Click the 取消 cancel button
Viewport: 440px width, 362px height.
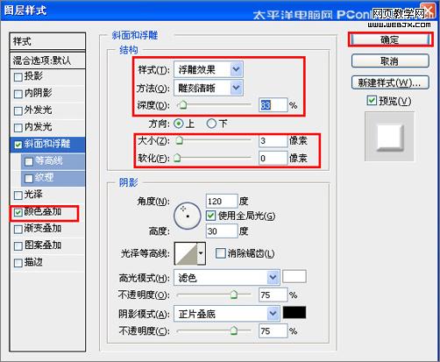(390, 61)
